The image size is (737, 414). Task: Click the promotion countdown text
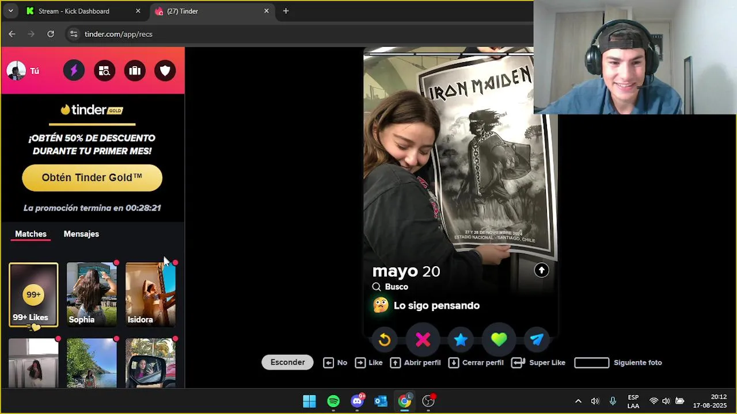coord(92,208)
